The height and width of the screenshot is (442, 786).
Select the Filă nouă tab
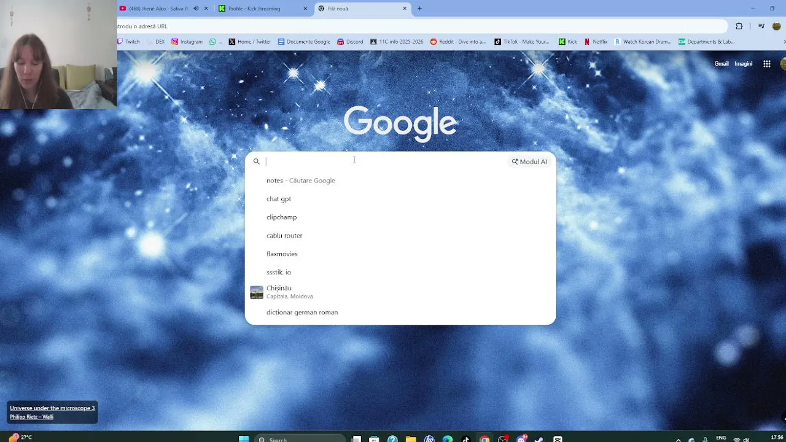(x=362, y=9)
